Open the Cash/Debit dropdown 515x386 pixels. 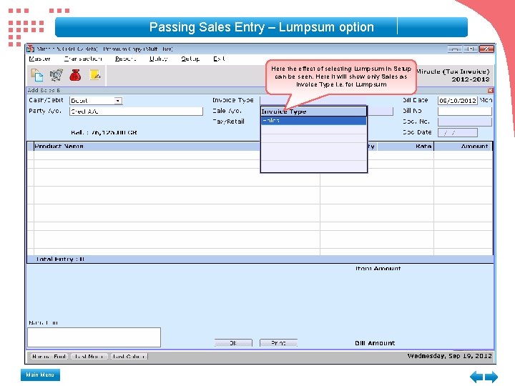click(x=118, y=101)
